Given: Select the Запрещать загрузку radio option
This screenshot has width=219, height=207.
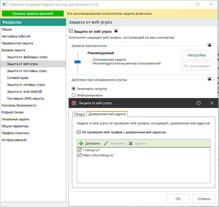Looking at the screenshot, I should point(74,88).
